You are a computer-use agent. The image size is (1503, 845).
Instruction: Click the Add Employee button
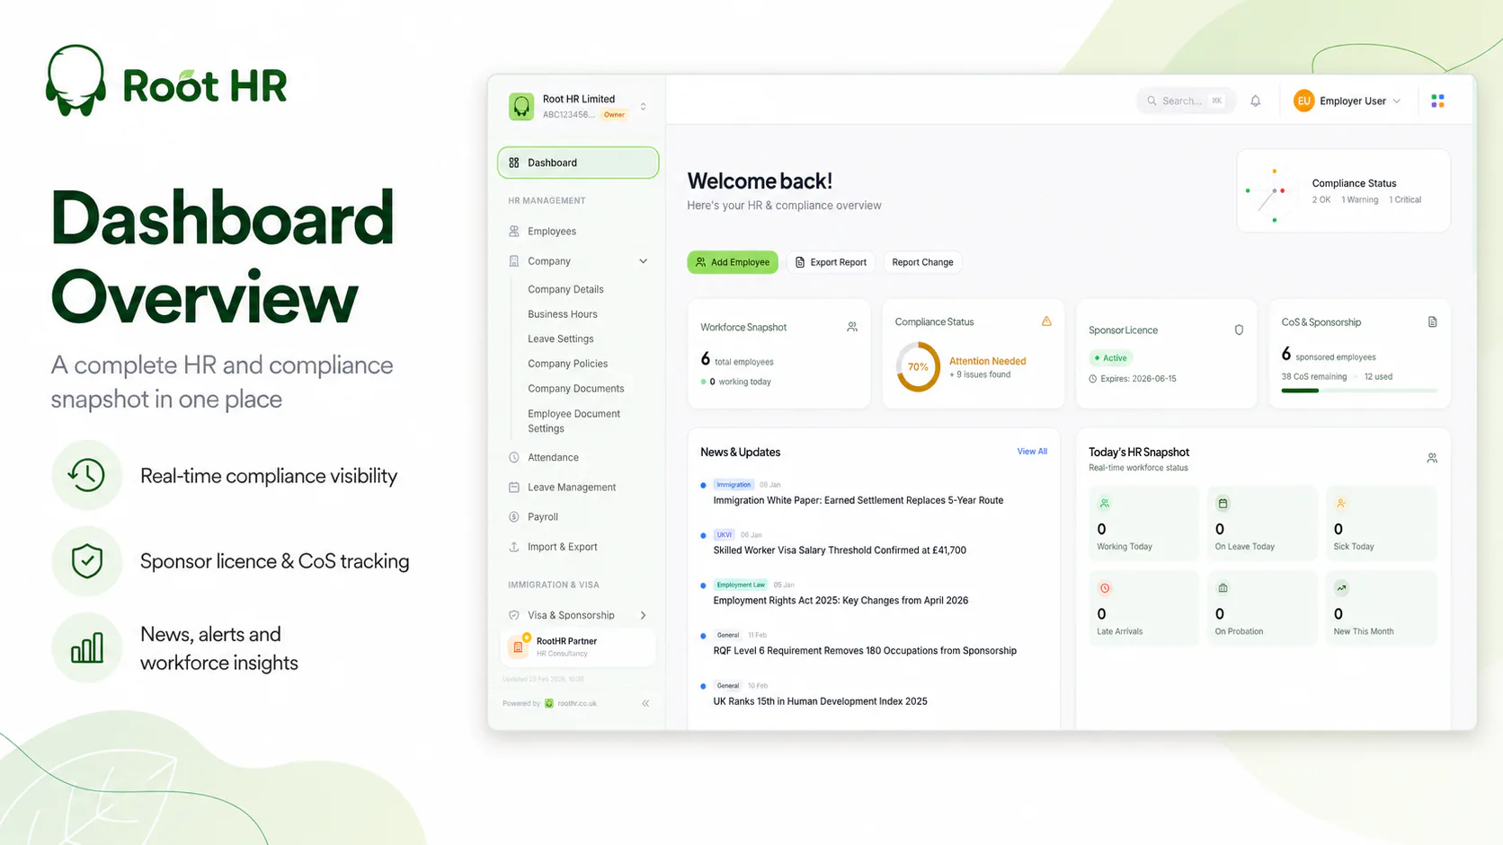[733, 262]
